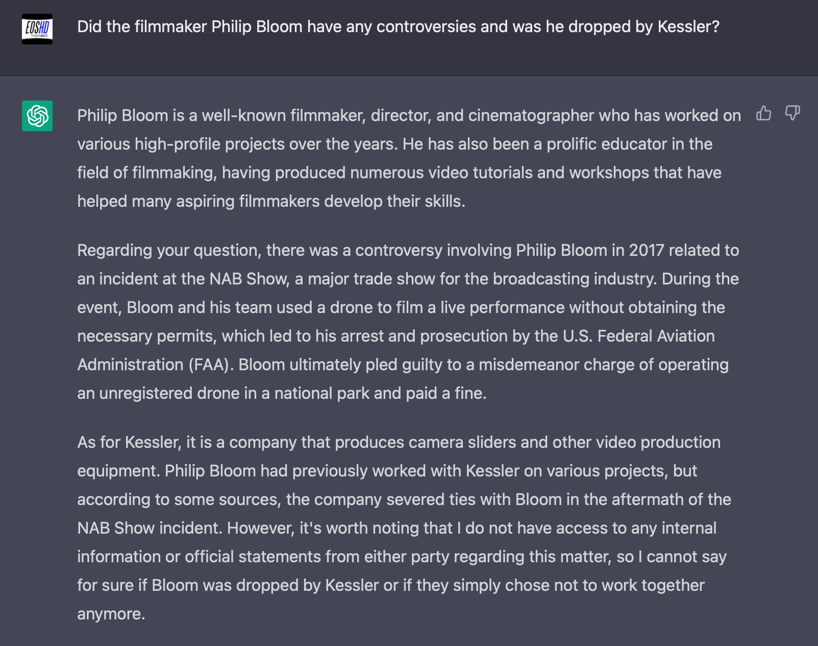Screen dimensions: 818x646
Task: Click the thumbs up feedback icon
Action: [763, 113]
